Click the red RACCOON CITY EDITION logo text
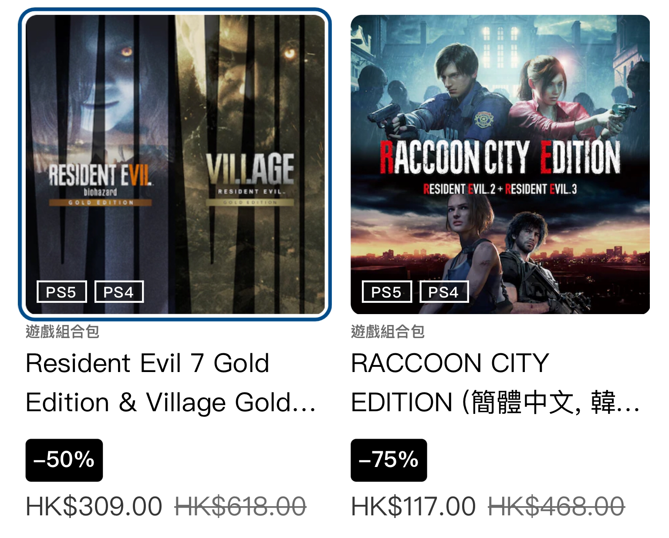669x538 pixels. click(500, 156)
